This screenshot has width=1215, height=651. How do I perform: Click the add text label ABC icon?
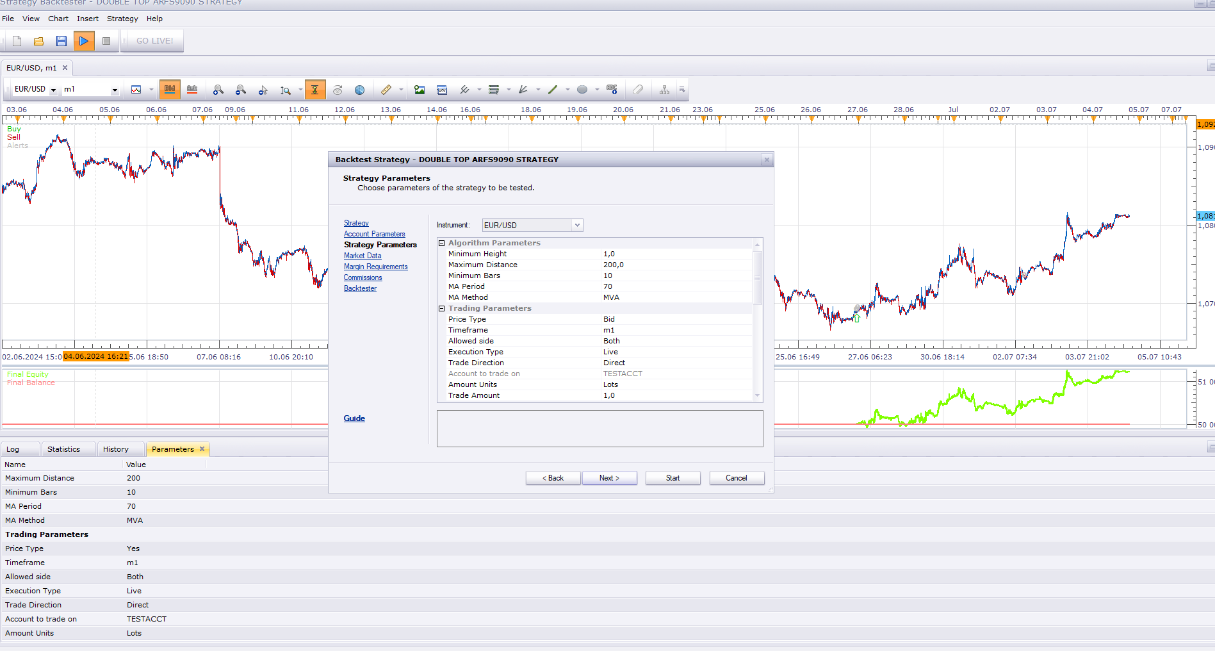(612, 90)
